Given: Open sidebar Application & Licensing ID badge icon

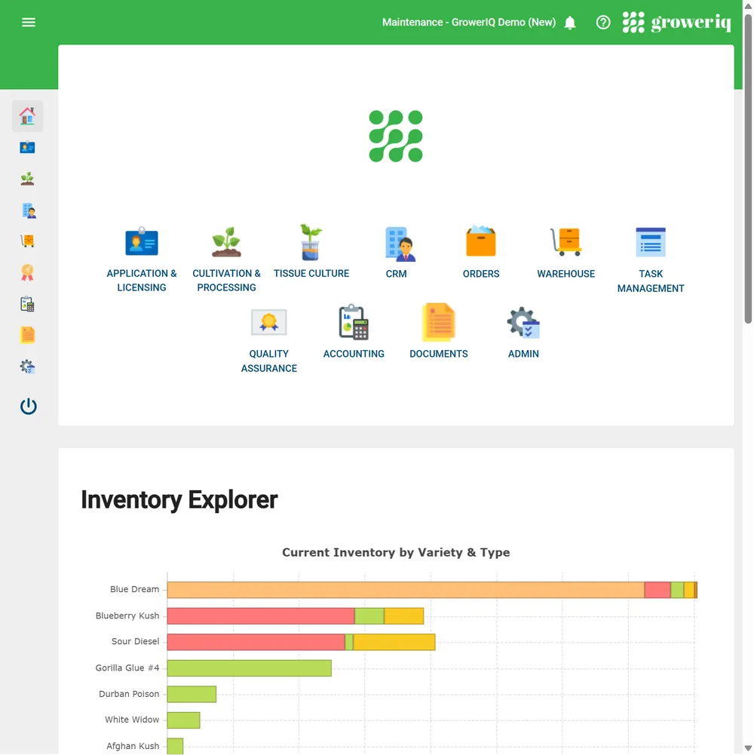Looking at the screenshot, I should point(27,147).
